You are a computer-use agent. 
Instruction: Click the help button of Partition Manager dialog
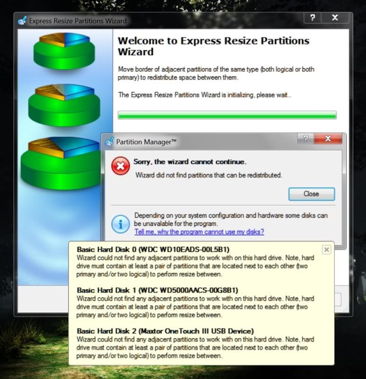tap(305, 139)
